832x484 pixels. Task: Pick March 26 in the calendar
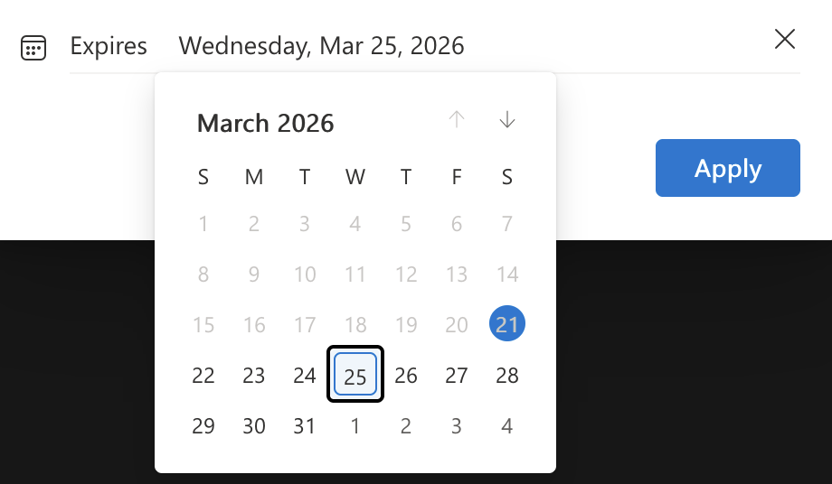point(406,375)
